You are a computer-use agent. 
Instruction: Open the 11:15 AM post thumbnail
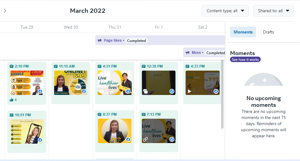click(x=71, y=83)
